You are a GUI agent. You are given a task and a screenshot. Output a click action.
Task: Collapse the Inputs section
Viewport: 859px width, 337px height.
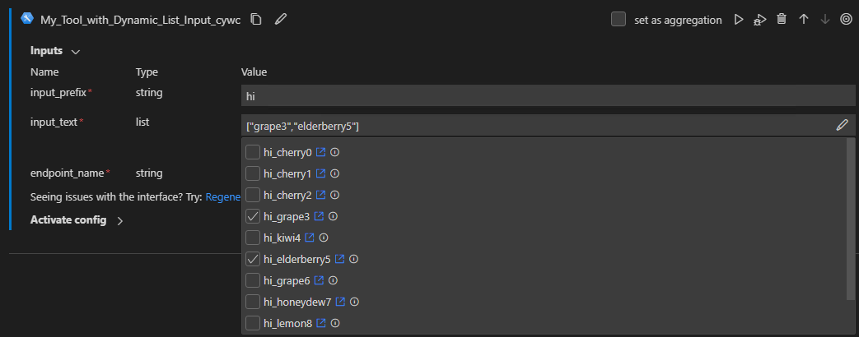[x=76, y=51]
